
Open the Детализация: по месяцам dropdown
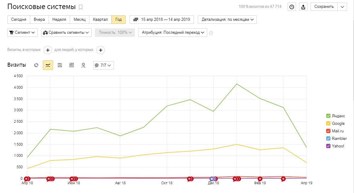(227, 20)
